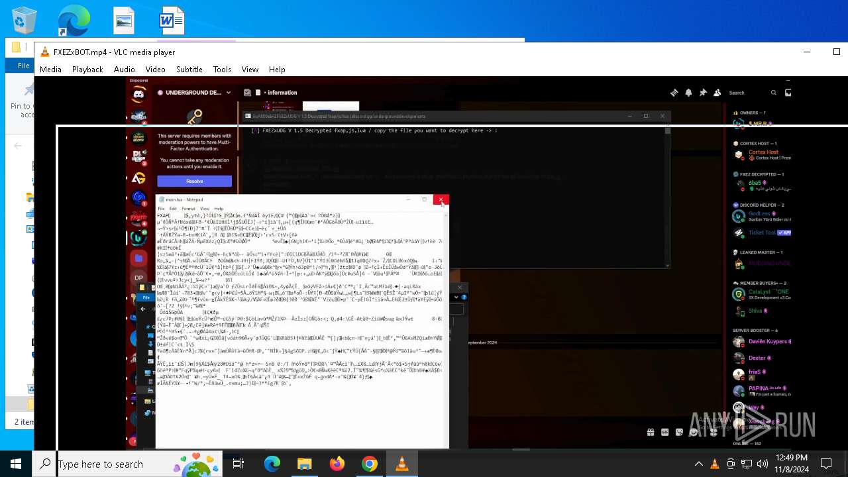Click the File menu of Notepad in video

click(x=161, y=209)
